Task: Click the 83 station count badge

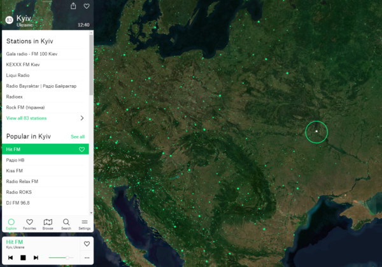Action: pyautogui.click(x=10, y=20)
